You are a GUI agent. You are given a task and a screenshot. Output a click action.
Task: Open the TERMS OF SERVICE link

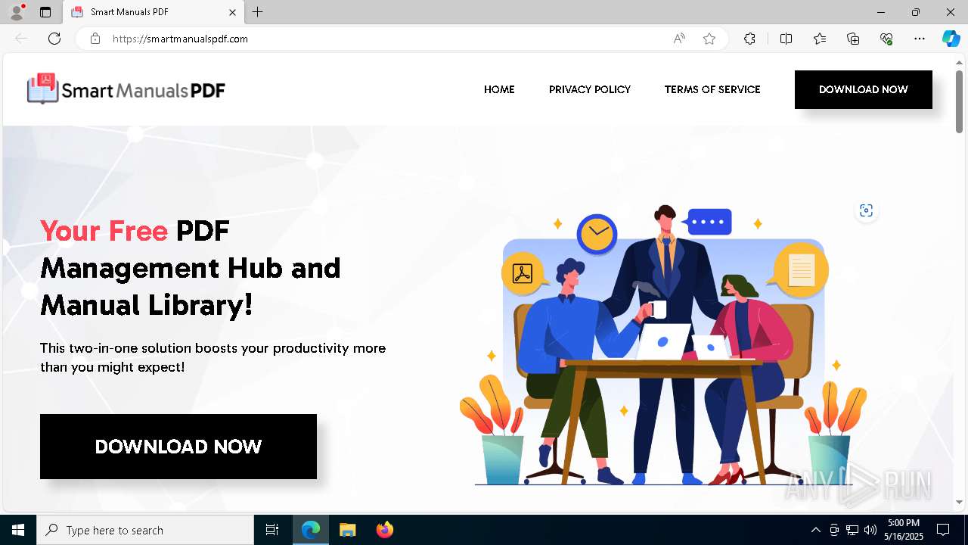(712, 89)
